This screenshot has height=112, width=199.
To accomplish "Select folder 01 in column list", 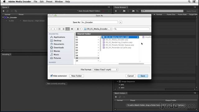I will tap(87, 37).
